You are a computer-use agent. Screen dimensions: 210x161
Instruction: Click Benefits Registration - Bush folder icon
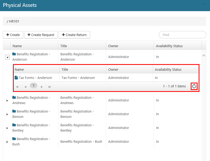point(14,139)
